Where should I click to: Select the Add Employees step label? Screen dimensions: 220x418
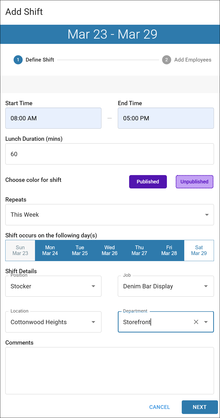tap(193, 60)
